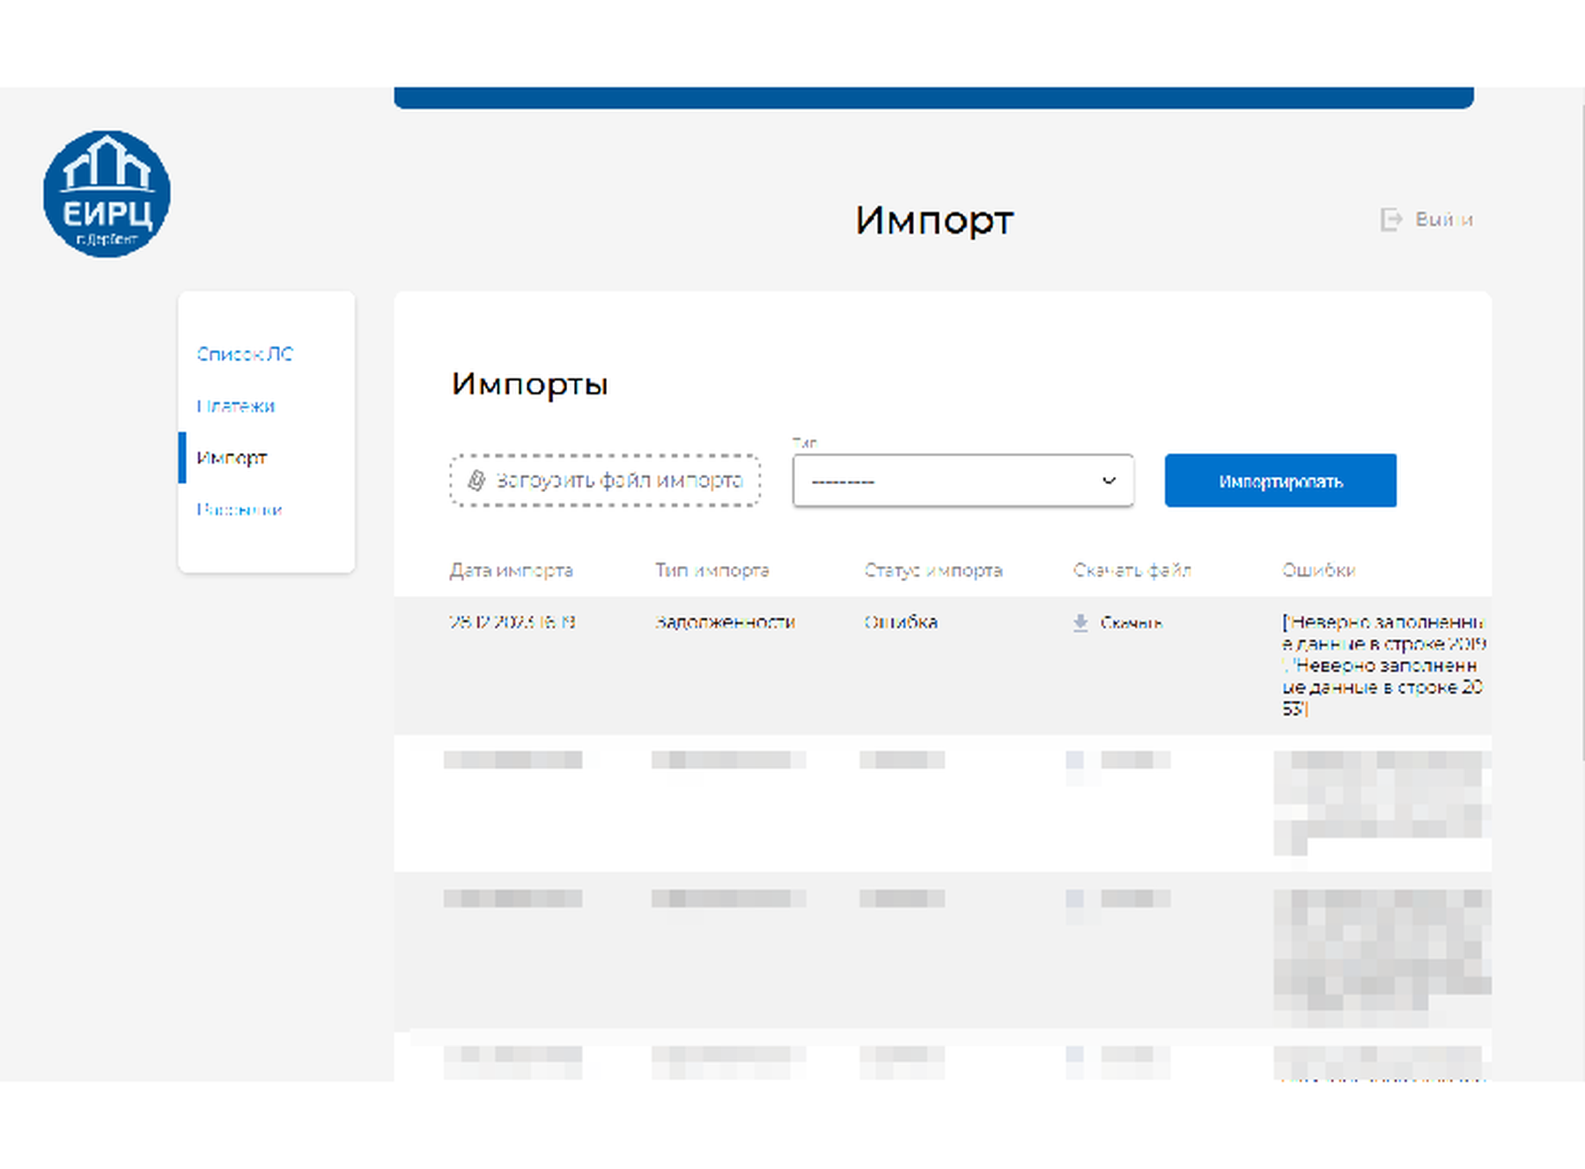Screen dimensions: 1585x1169
Task: Click Скачать link in Задолженности row
Action: 1132,623
